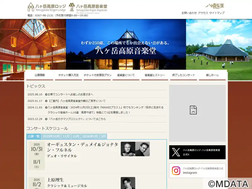252x189 pixels.
Task: Click the 上原理生 artist photo
Action: [x=128, y=183]
